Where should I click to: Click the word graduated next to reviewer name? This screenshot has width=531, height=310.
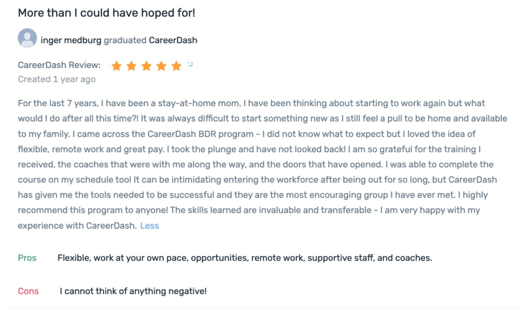tap(125, 40)
